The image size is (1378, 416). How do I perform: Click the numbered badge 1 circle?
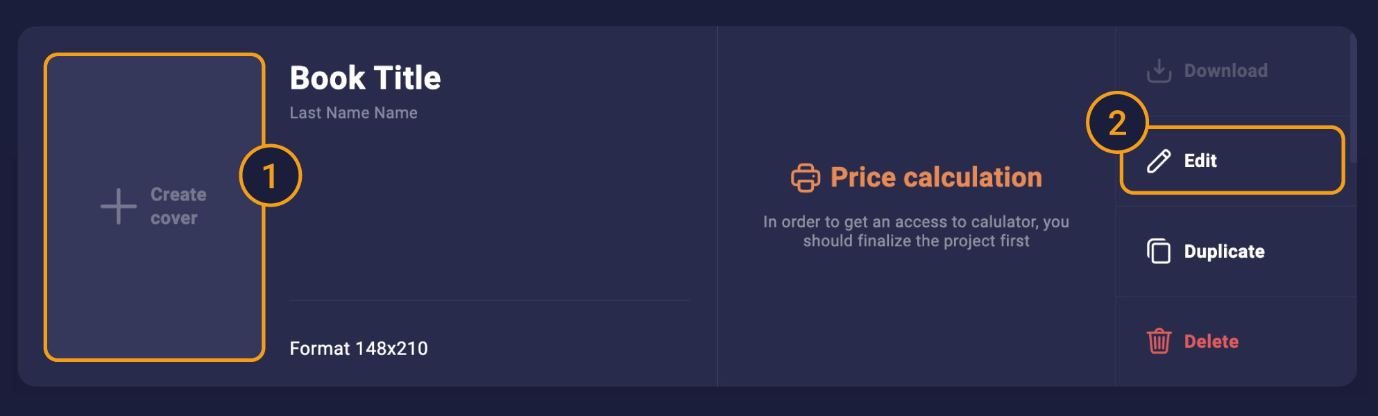point(270,175)
